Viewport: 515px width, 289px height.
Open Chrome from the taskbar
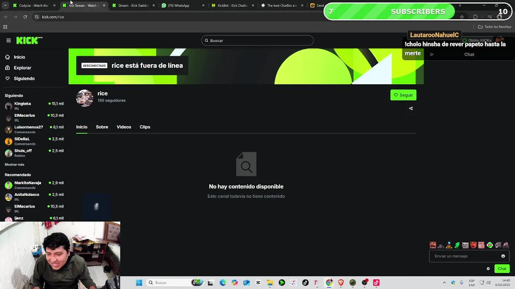(329, 283)
